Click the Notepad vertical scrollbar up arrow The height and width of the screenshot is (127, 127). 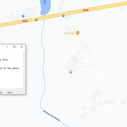click(x=24, y=54)
